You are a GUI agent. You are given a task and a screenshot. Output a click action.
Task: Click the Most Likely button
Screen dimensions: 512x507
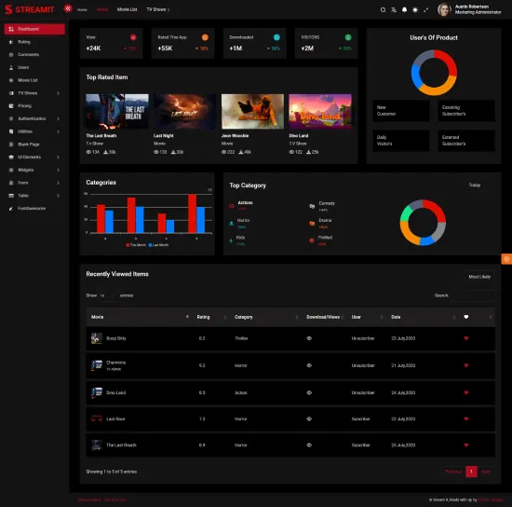[479, 277]
